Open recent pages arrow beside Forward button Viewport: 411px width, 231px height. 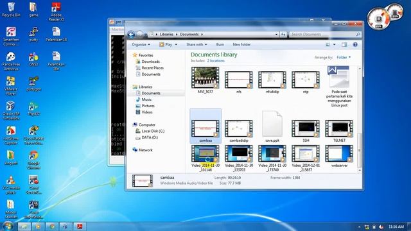coord(146,35)
